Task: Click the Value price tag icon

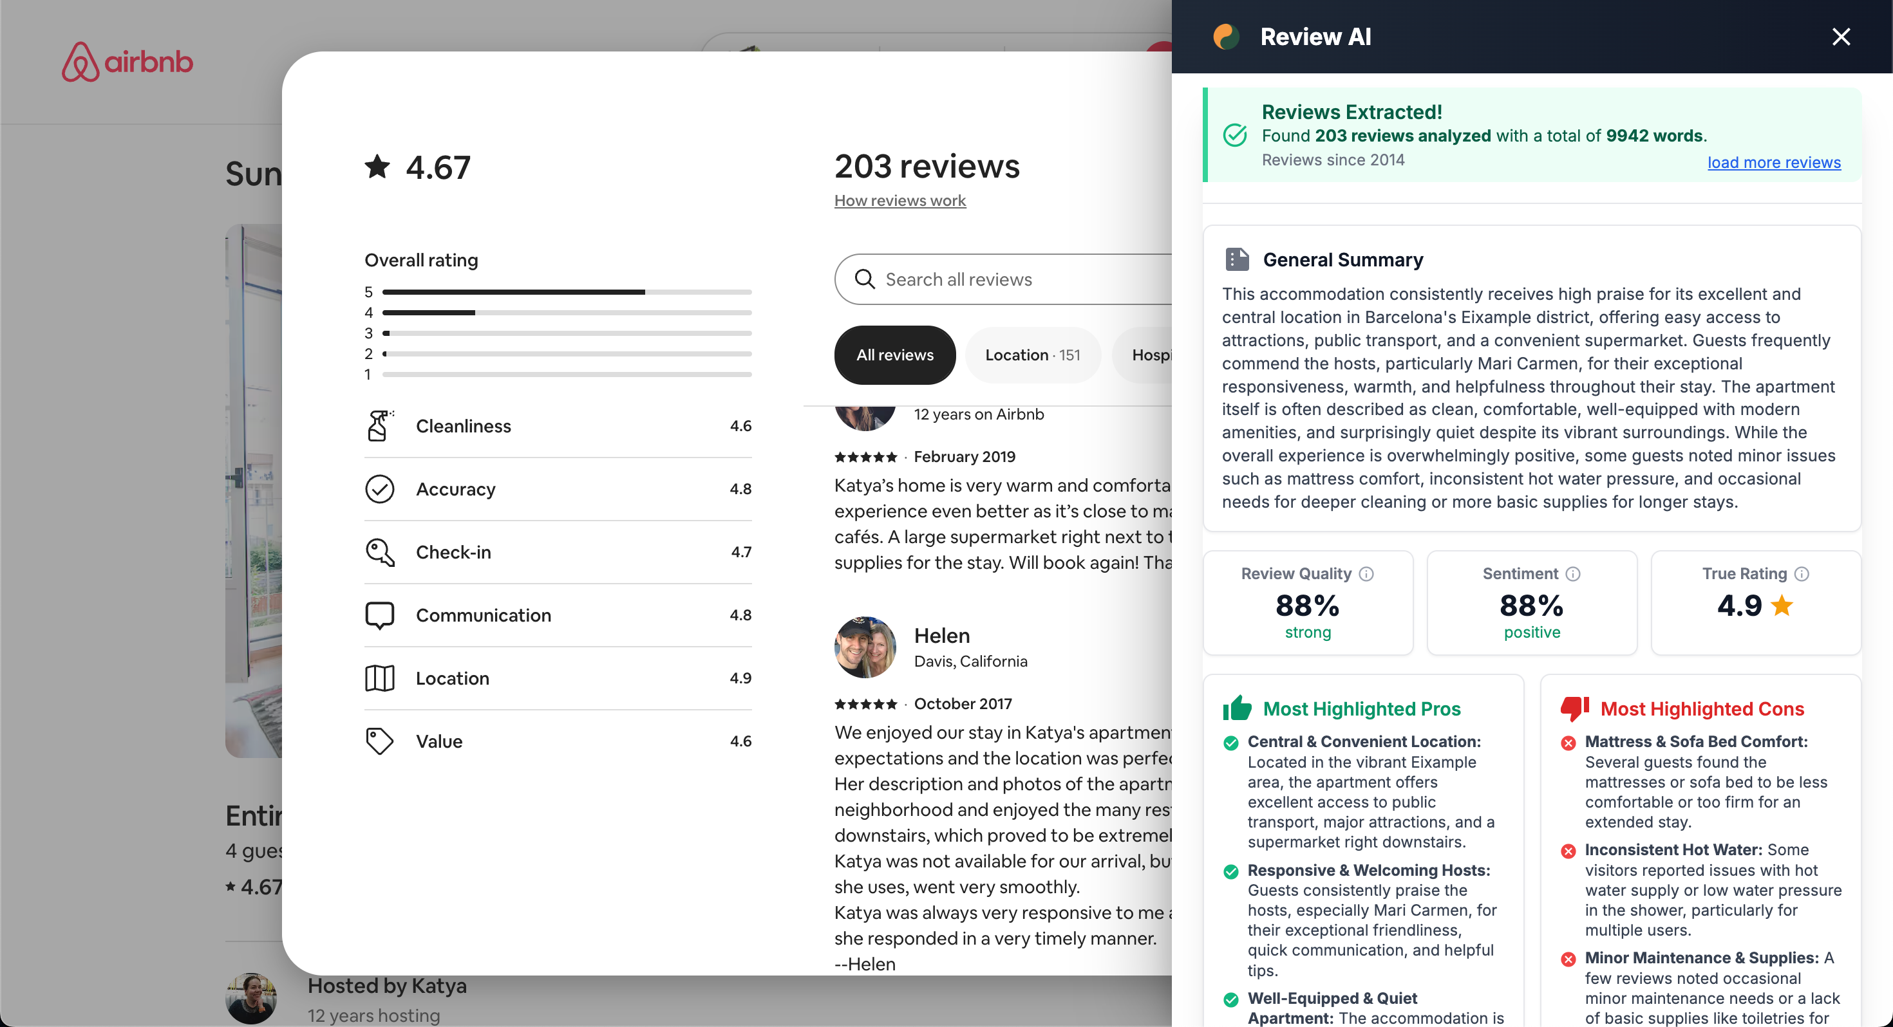Action: (379, 741)
